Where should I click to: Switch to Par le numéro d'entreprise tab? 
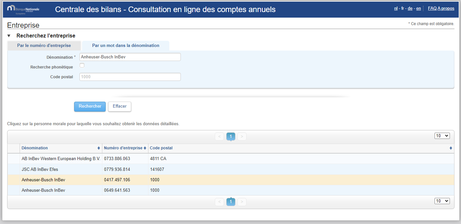click(44, 46)
